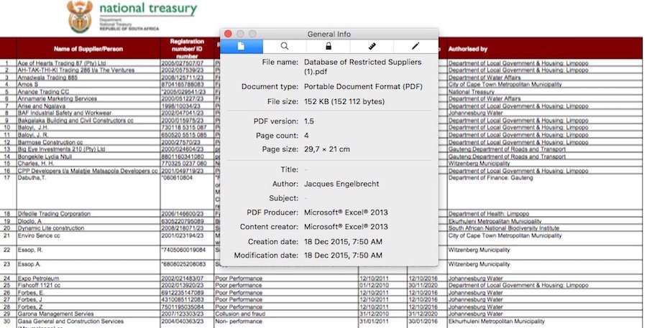The height and width of the screenshot is (328, 647).
Task: Click the file size '152 KB (152 112 bytes)'
Action: [344, 101]
